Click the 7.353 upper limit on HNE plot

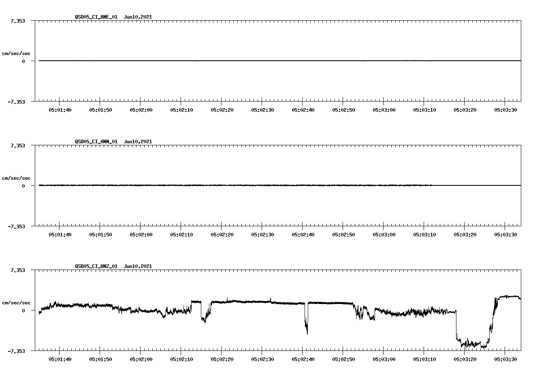coord(18,21)
